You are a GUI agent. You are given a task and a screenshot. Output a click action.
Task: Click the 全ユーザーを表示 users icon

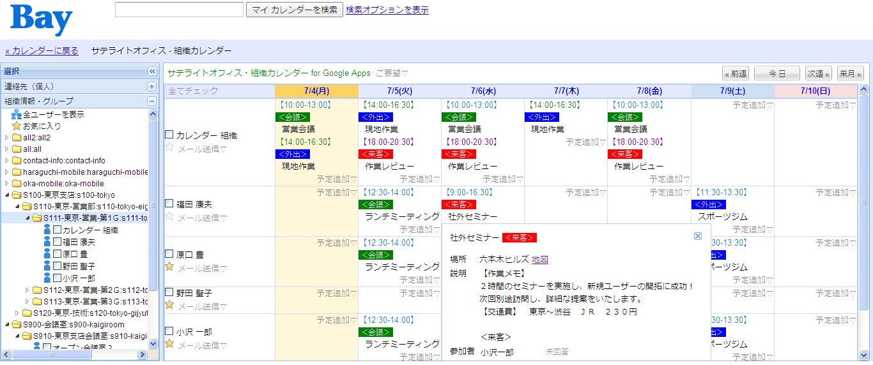click(17, 115)
